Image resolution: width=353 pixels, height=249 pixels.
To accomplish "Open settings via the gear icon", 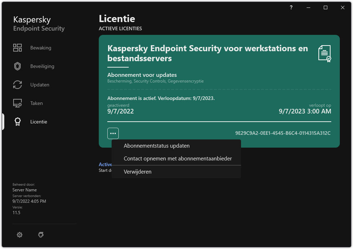I will click(20, 235).
